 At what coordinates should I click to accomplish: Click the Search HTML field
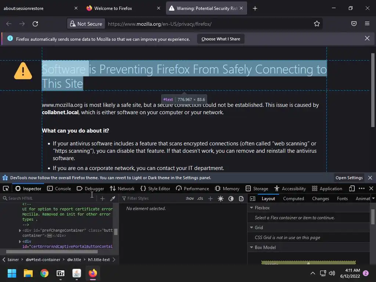[48, 198]
